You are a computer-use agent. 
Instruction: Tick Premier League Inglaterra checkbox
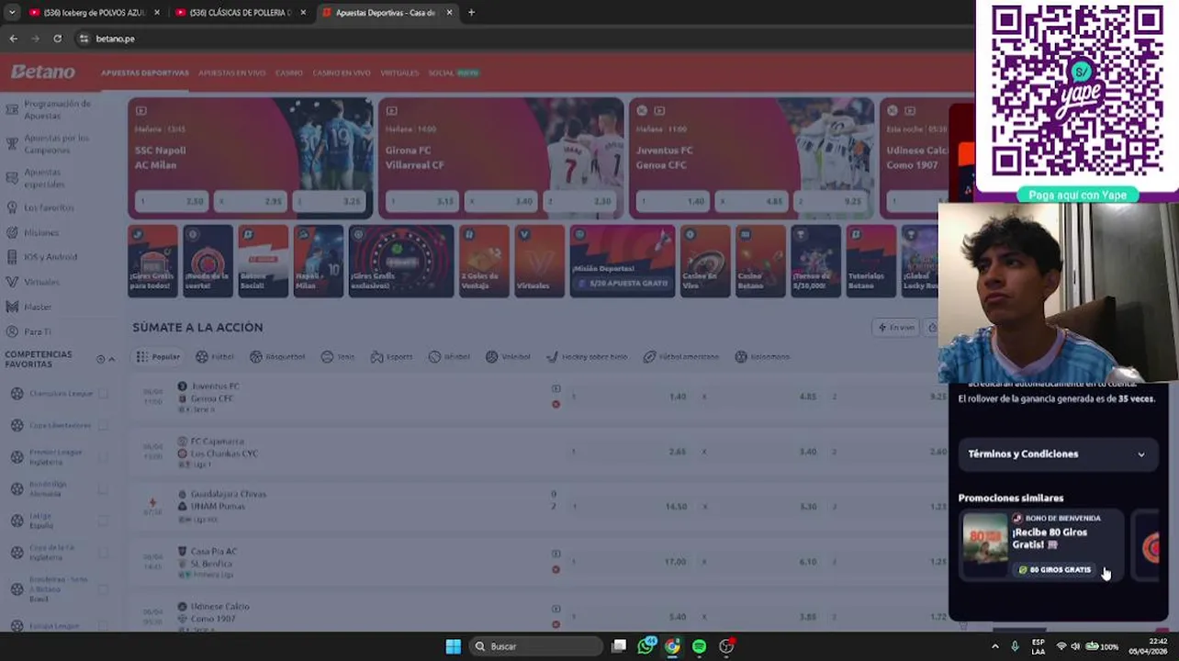coord(103,457)
